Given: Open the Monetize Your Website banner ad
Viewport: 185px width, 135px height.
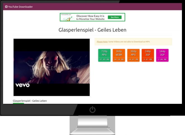Looking at the screenshot, I should coord(92,17).
